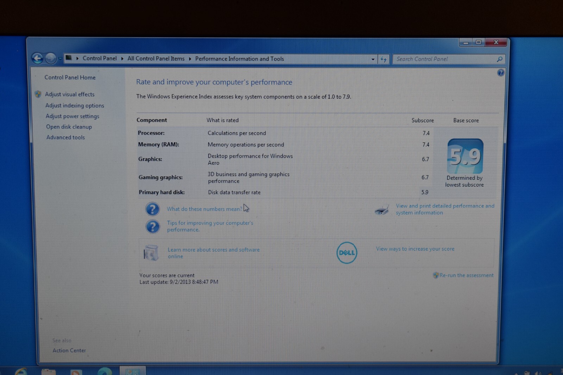Screen dimensions: 563x375
Task: Maximize the Control Panel window
Action: pyautogui.click(x=479, y=43)
